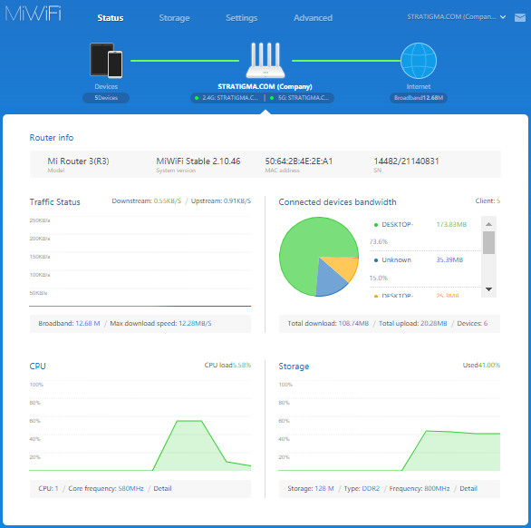Image resolution: width=531 pixels, height=528 pixels.
Task: Click the CPU load 5.58% value
Action: point(241,365)
